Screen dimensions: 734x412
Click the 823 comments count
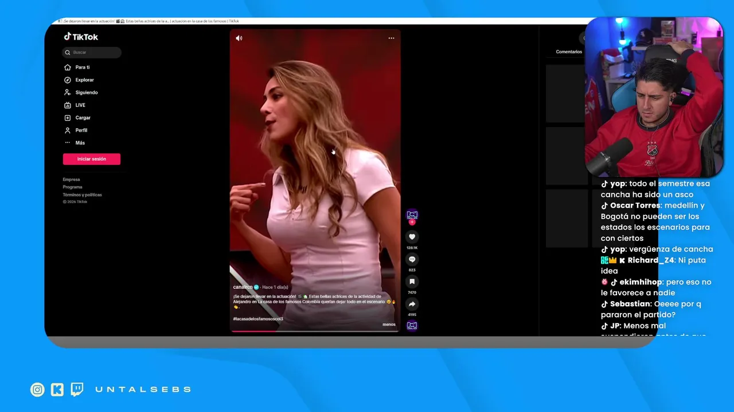point(412,270)
